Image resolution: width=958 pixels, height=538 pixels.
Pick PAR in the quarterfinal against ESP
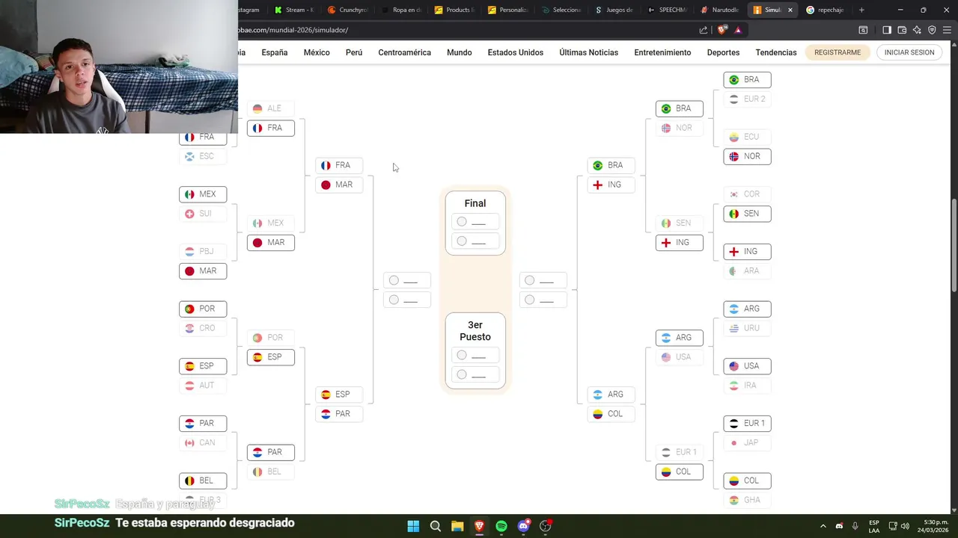339,414
